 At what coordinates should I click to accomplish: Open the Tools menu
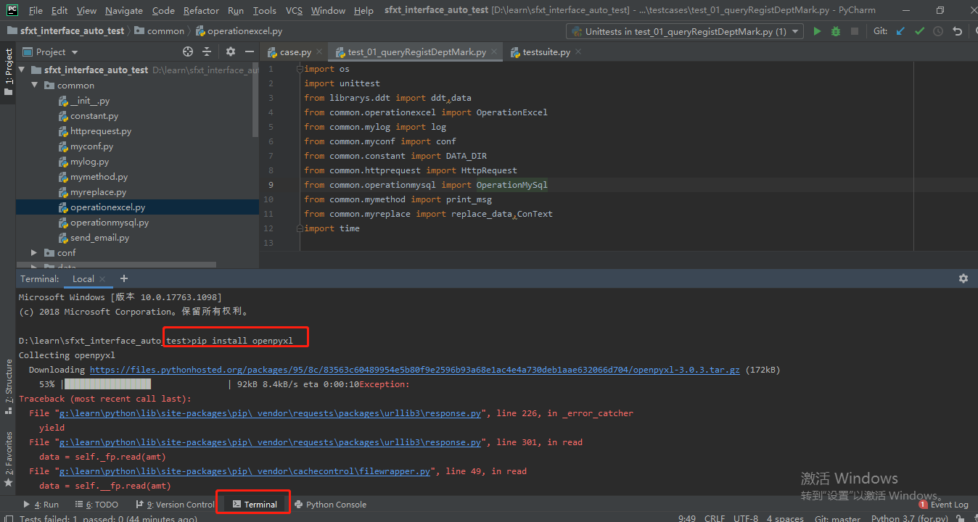click(x=264, y=10)
